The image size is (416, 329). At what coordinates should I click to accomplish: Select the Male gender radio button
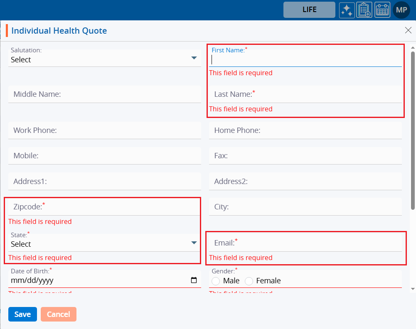coord(216,281)
